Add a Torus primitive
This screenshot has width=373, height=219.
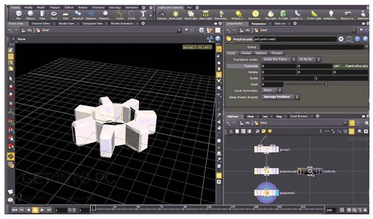54,15
